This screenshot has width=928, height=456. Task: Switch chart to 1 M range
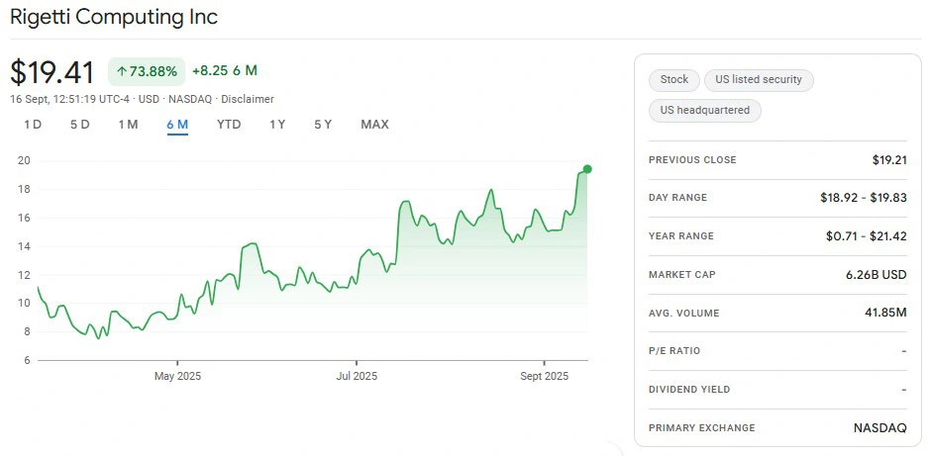tap(128, 125)
